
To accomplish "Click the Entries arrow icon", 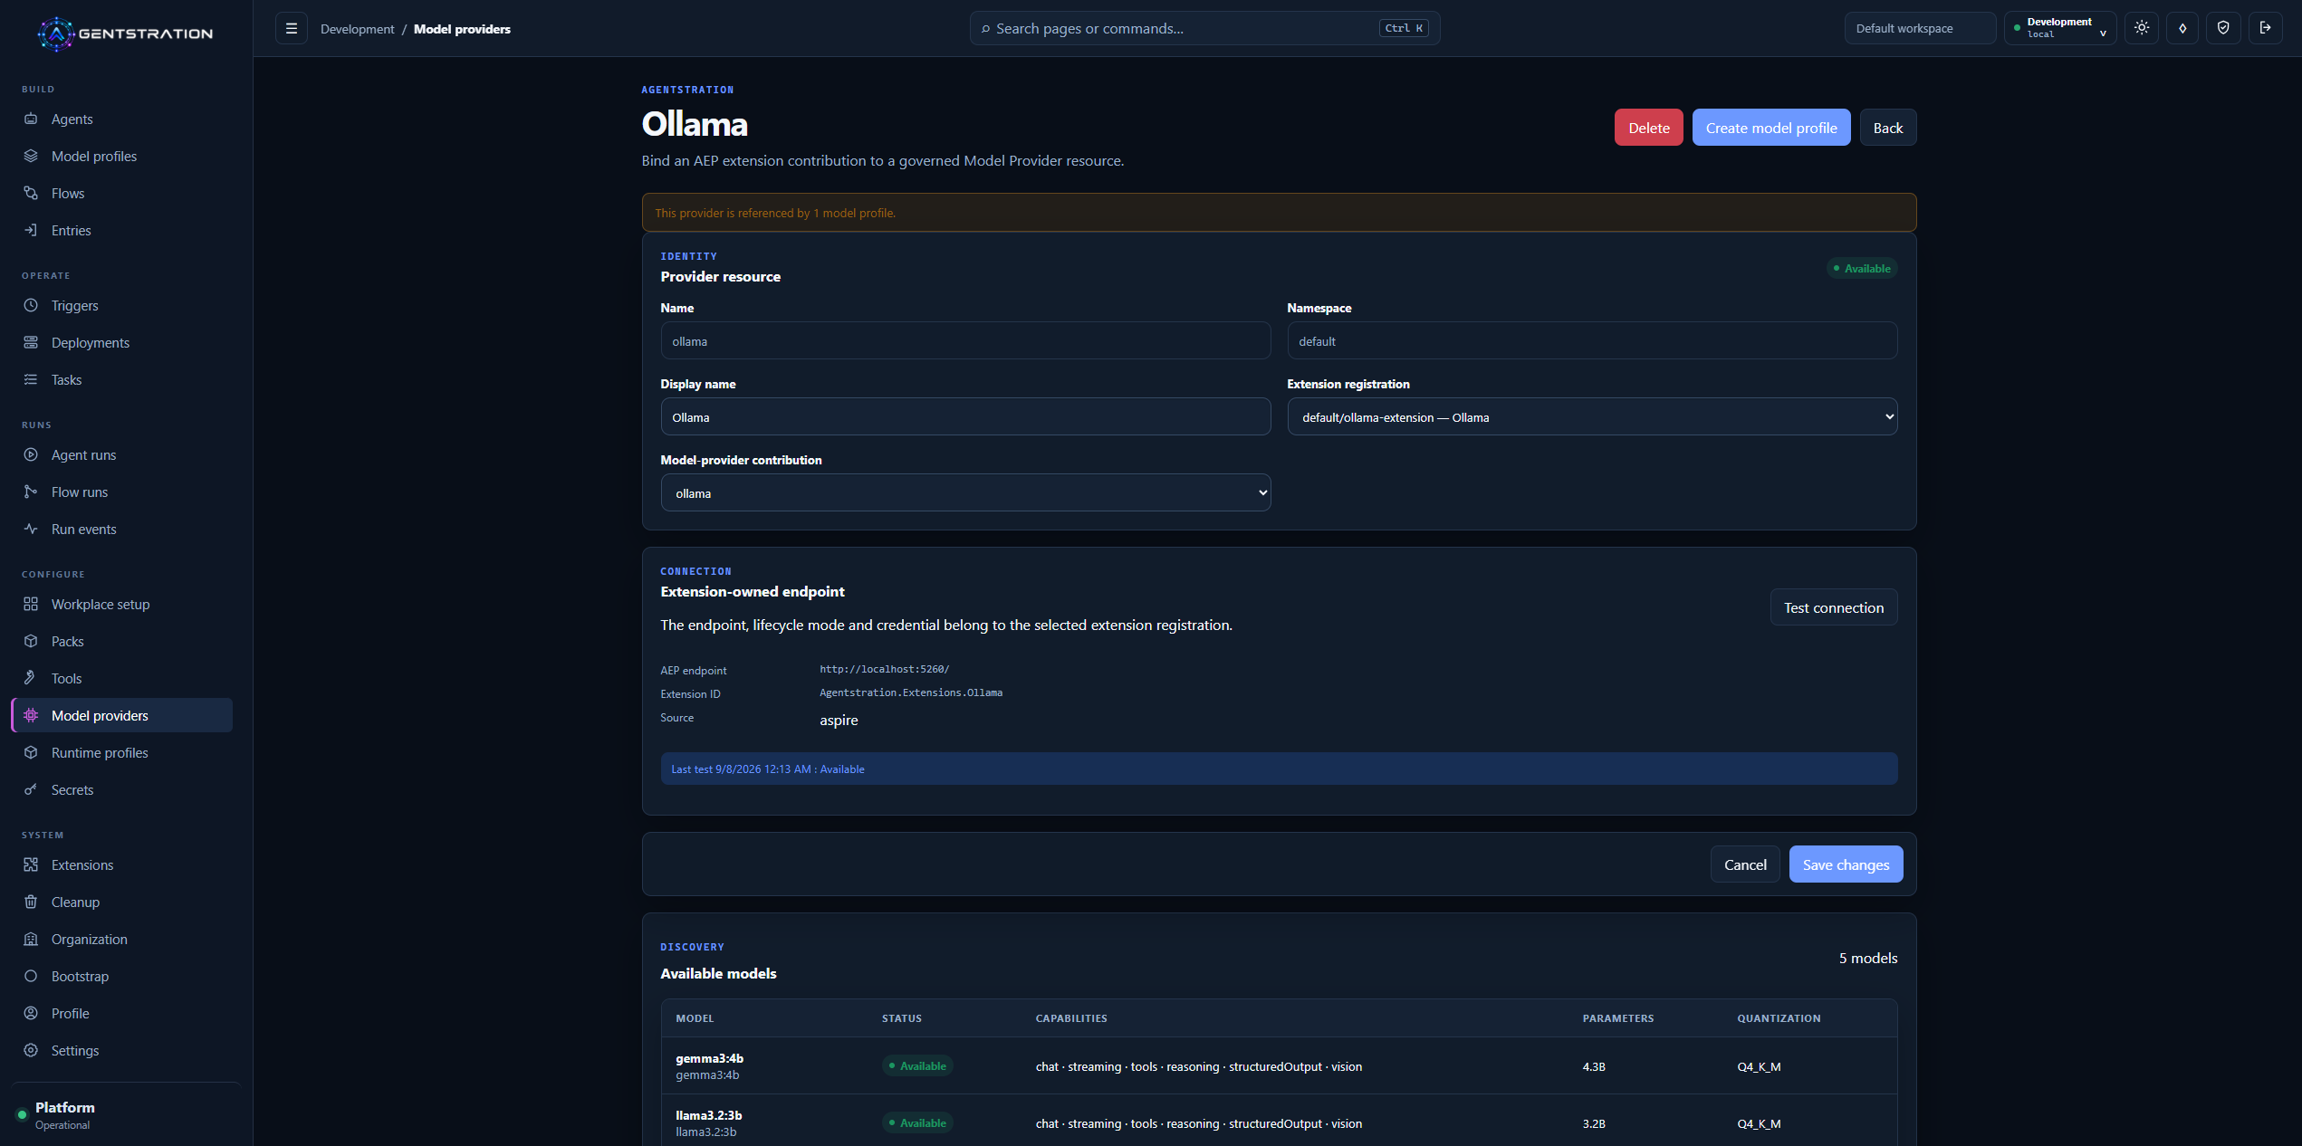I will 31,230.
